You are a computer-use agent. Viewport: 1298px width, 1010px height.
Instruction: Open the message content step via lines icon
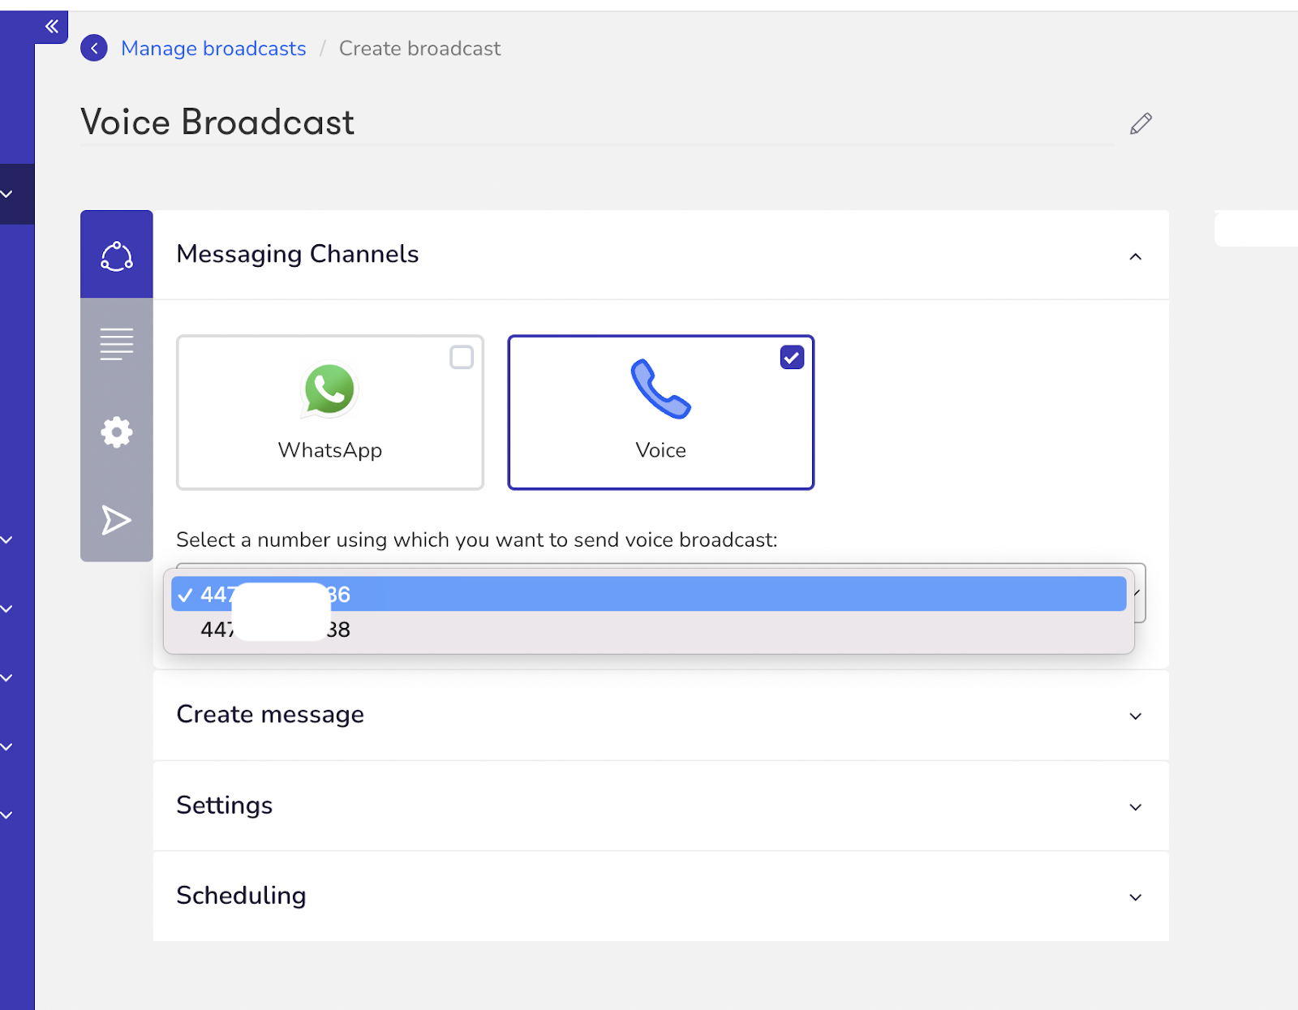click(x=116, y=342)
